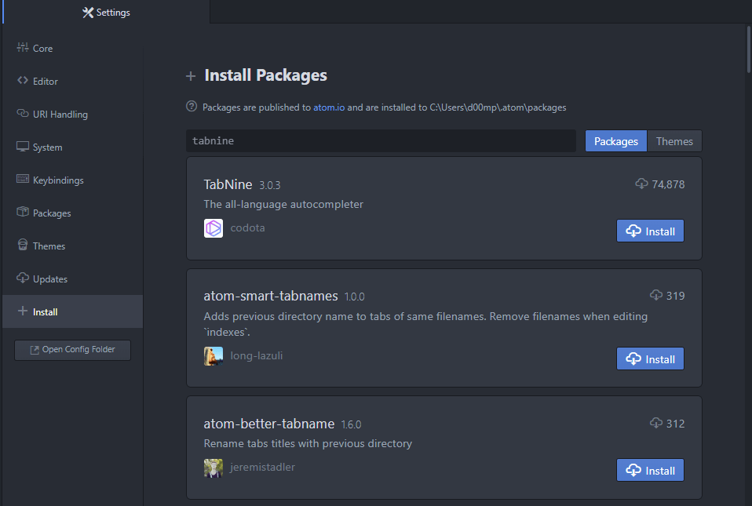Image resolution: width=752 pixels, height=506 pixels.
Task: Show installed Packages section
Action: pyautogui.click(x=52, y=213)
